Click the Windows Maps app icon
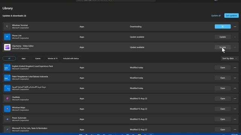 click(7, 109)
